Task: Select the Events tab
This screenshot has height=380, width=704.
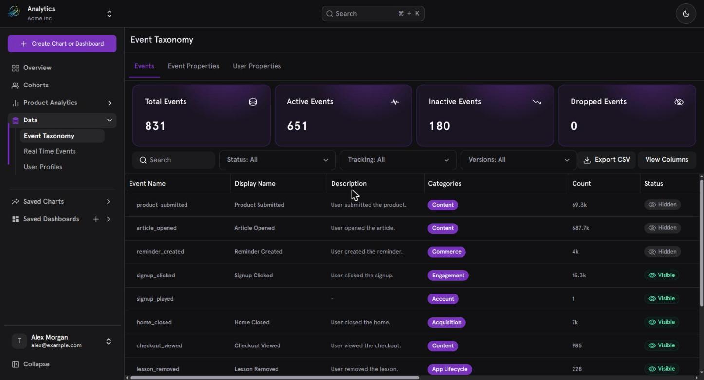Action: pyautogui.click(x=144, y=66)
